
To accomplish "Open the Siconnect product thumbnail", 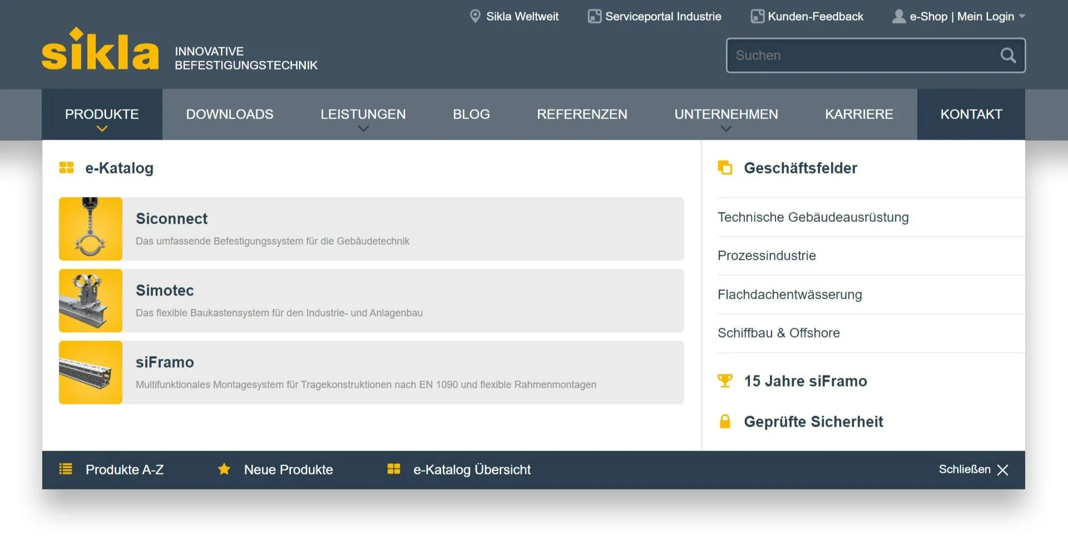I will coord(91,229).
